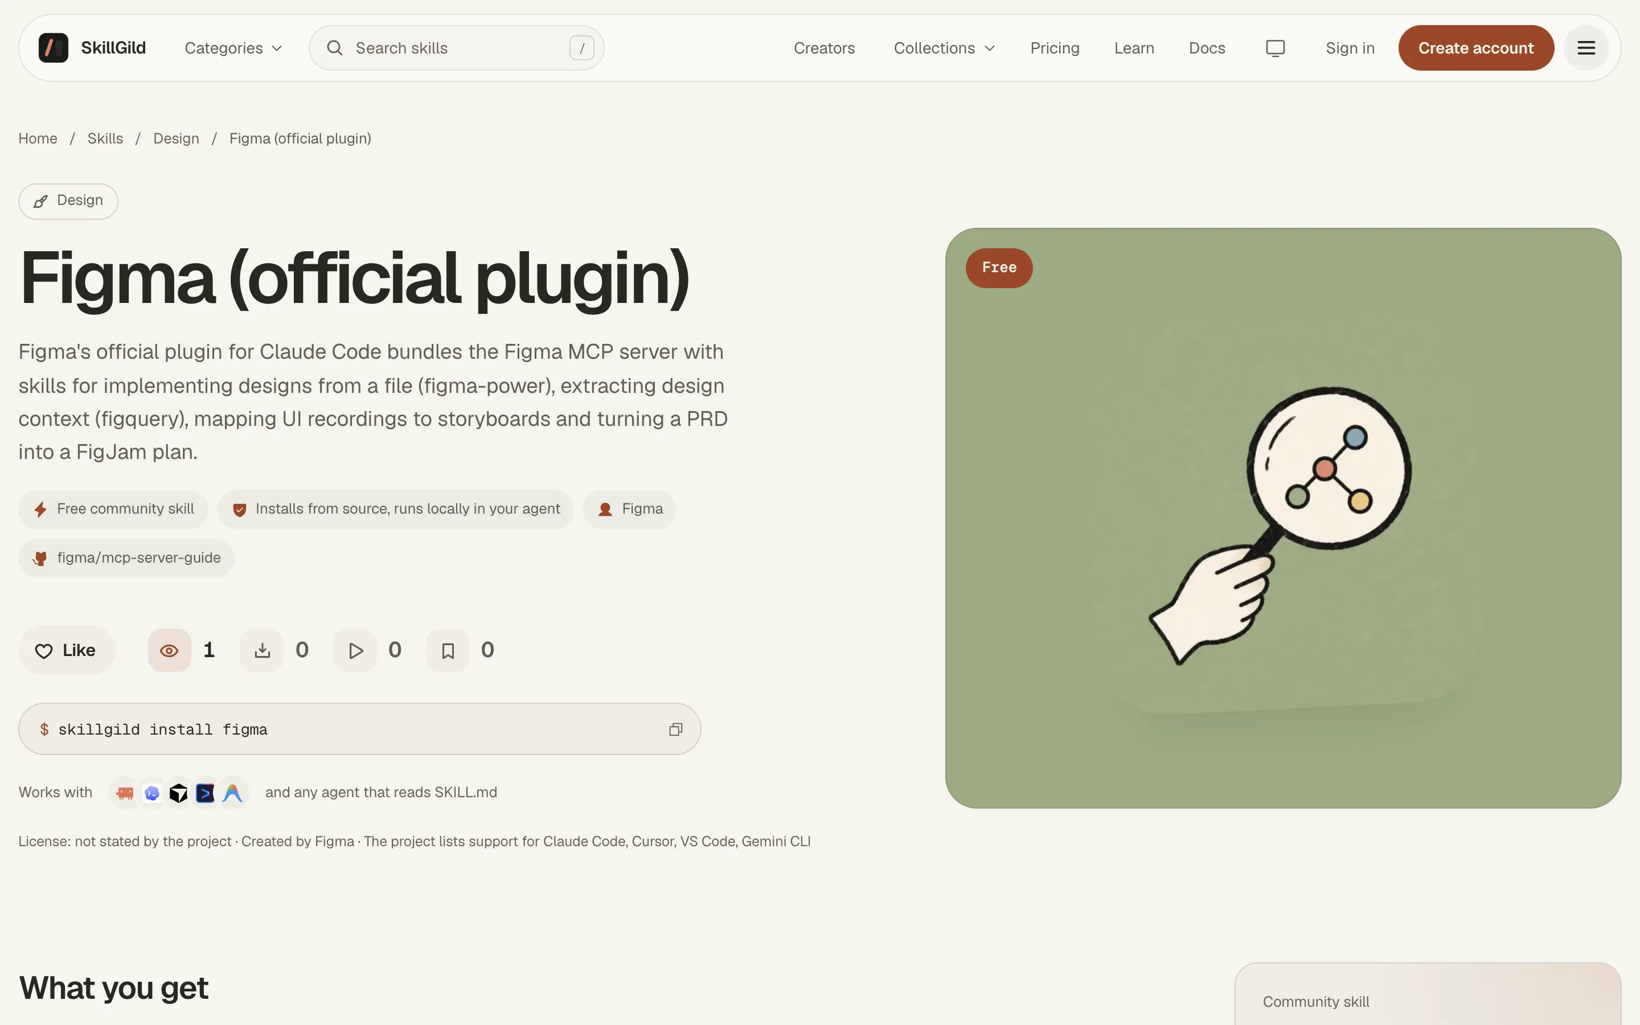
Task: Click Sign in
Action: pos(1350,48)
